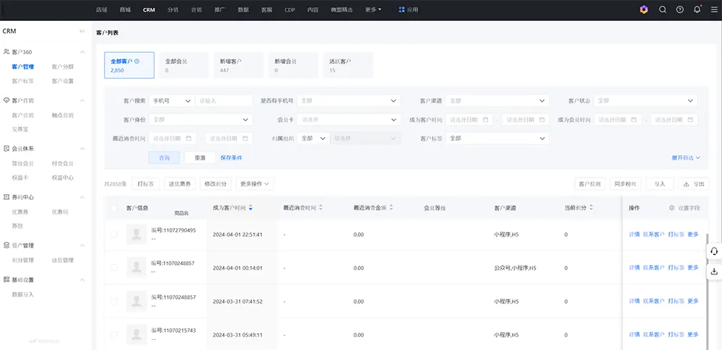Open the search icon in top bar
Screen dimensions: 722x350
pos(663,9)
